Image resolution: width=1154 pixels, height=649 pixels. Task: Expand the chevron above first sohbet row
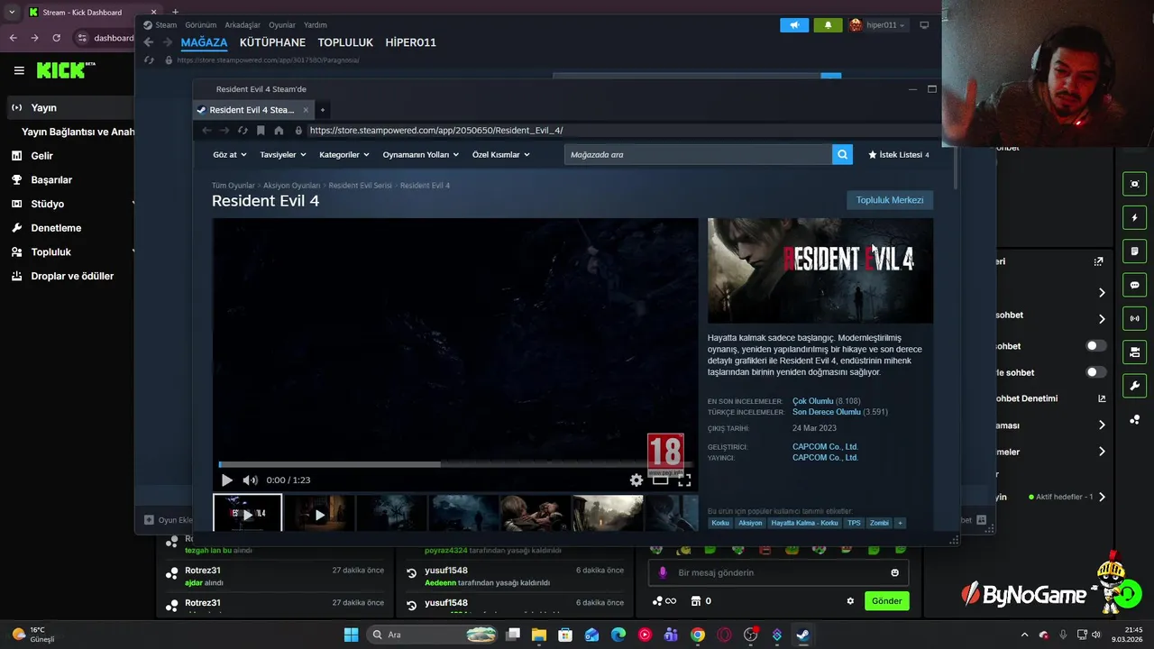click(1101, 292)
